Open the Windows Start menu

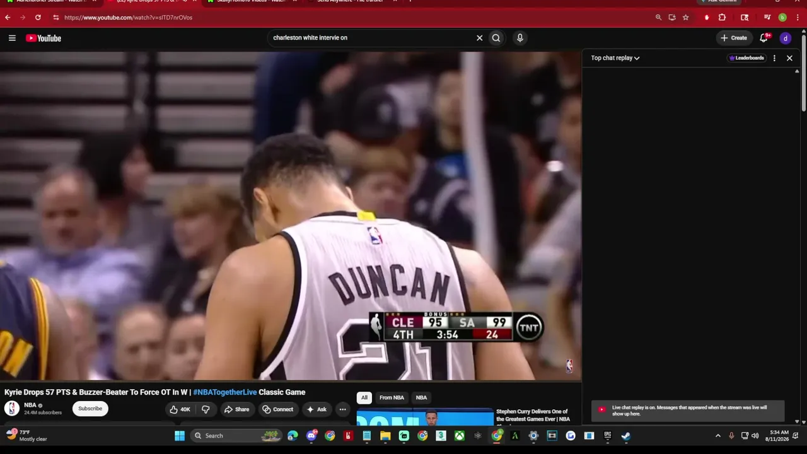coord(180,436)
